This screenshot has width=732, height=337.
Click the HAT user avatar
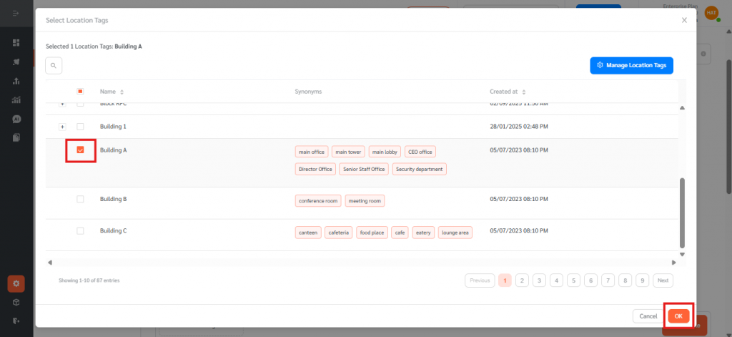click(711, 13)
